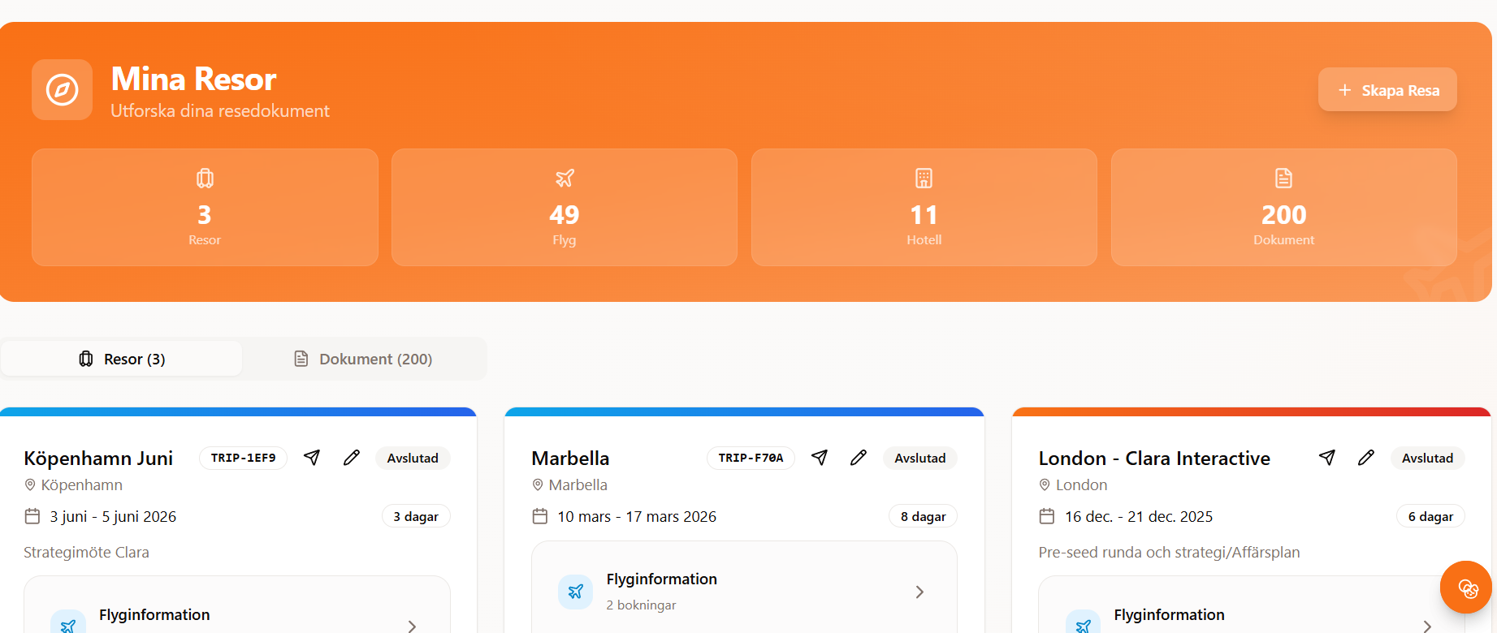Screen dimensions: 1497x633
Task: Share the London trip via send icon
Action: (x=1327, y=458)
